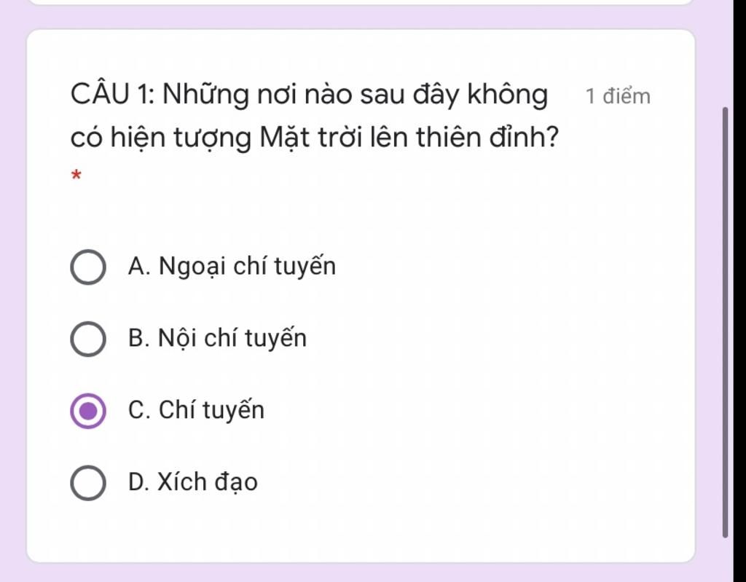Click the vertical scrollbar thumb
This screenshot has height=582, width=746.
tap(725, 322)
